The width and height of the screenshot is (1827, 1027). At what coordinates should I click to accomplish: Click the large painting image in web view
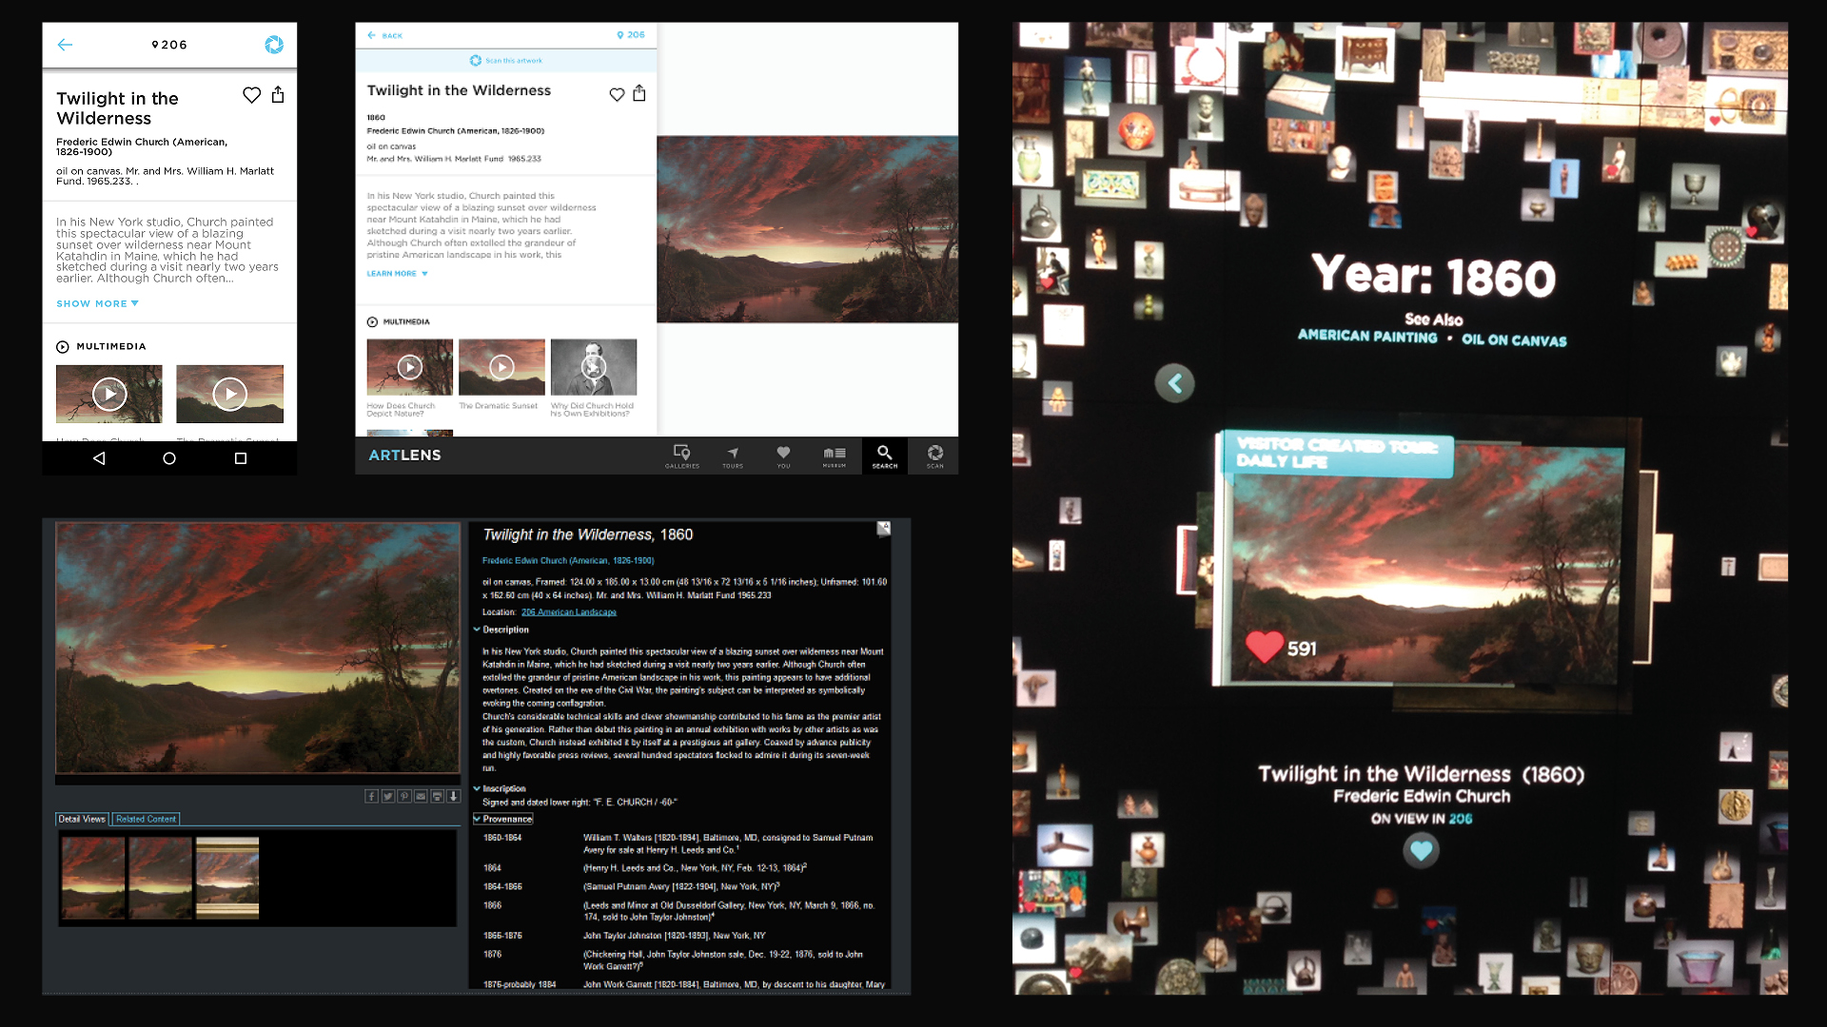click(258, 648)
